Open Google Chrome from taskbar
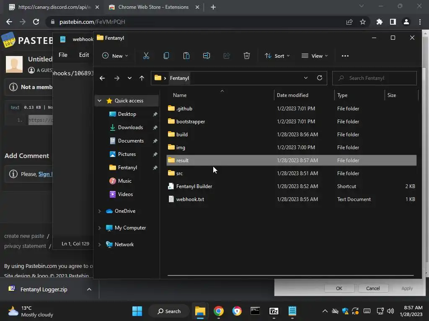 219,311
